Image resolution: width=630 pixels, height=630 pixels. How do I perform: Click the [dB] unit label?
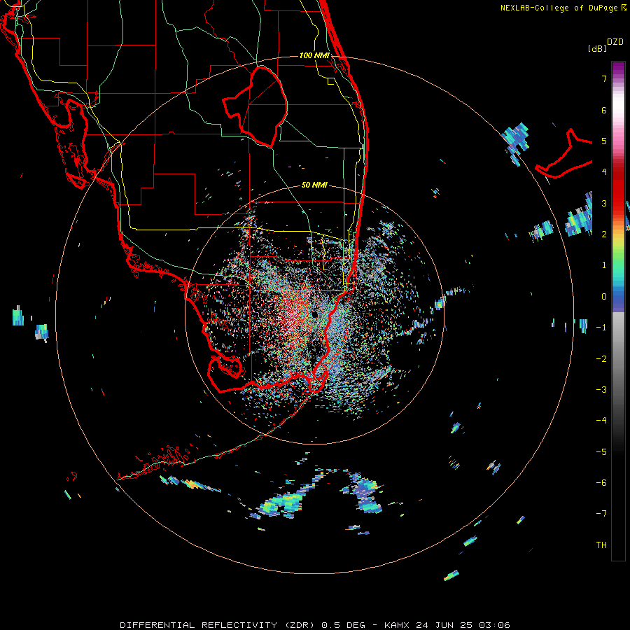(x=597, y=48)
